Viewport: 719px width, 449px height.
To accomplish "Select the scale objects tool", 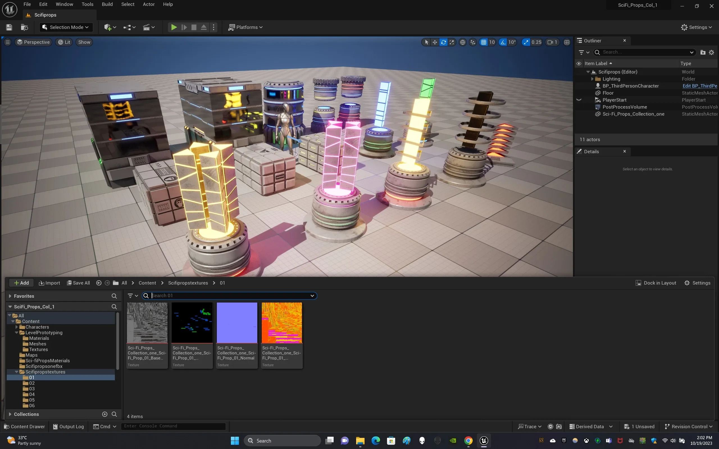I will pyautogui.click(x=452, y=42).
